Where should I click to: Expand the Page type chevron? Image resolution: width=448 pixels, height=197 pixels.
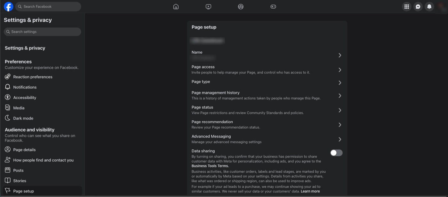click(x=340, y=83)
